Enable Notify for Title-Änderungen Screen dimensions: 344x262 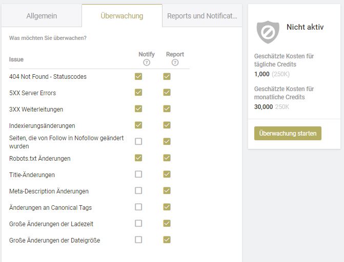[x=138, y=174]
